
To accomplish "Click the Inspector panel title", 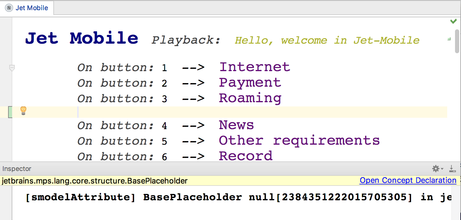I will click(x=16, y=169).
